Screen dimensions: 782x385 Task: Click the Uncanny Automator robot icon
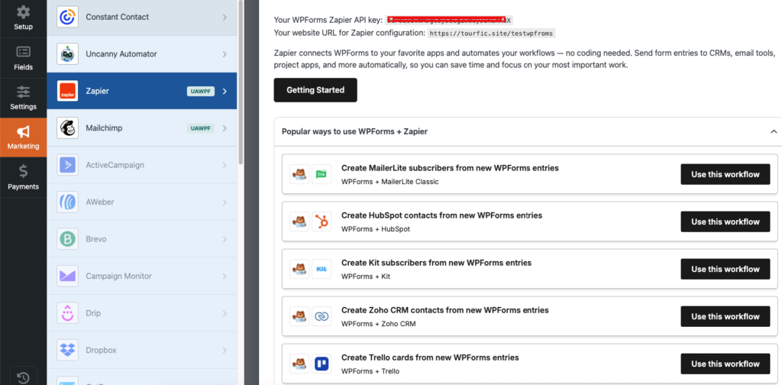(x=68, y=54)
